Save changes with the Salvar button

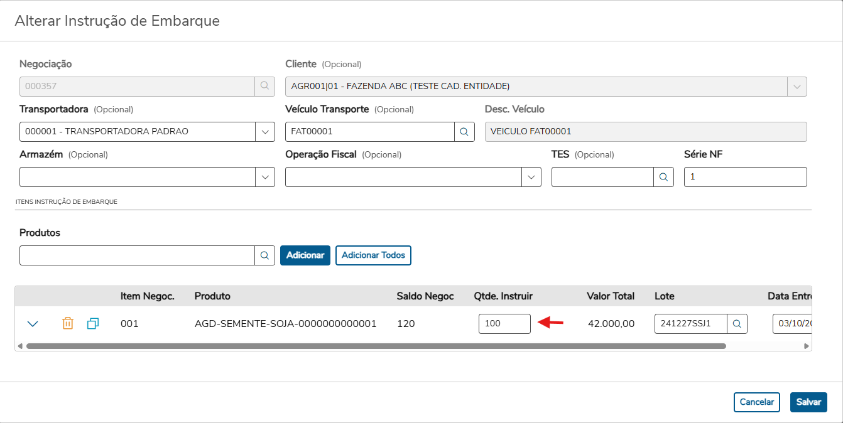(x=808, y=402)
